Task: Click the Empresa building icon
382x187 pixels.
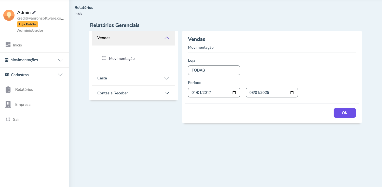Action: (x=8, y=104)
